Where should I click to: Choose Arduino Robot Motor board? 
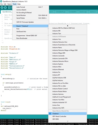tap(68, 91)
